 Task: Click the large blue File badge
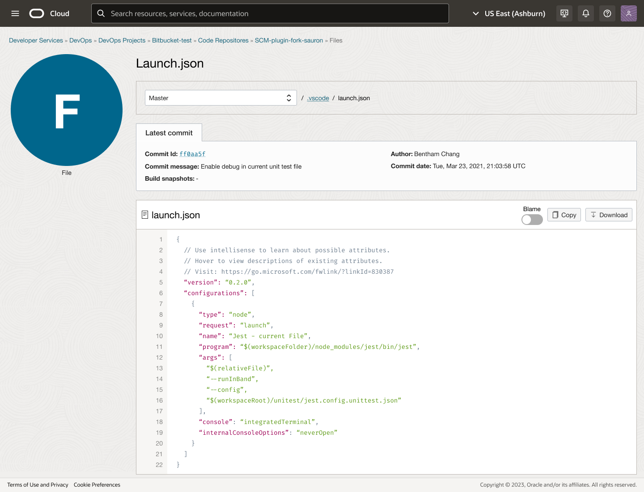click(x=67, y=110)
